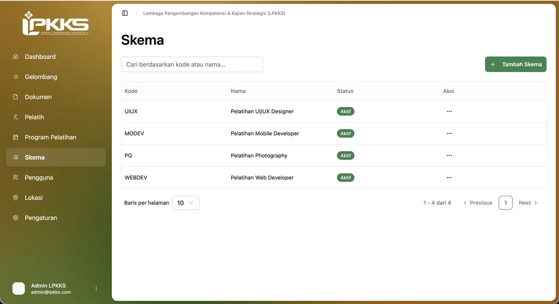Viewport: 559px width, 304px height.
Task: Open the Pengguna page
Action: coord(56,178)
